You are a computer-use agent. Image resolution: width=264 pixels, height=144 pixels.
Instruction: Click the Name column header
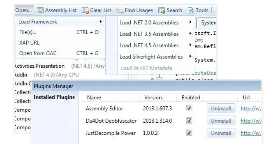[x=94, y=98]
